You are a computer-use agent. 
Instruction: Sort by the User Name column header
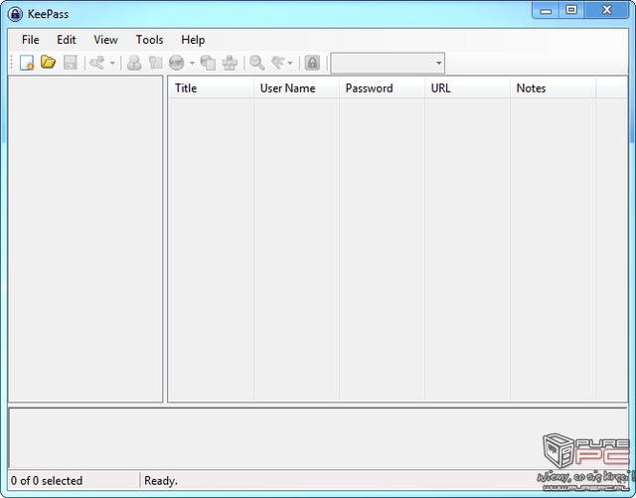click(296, 88)
